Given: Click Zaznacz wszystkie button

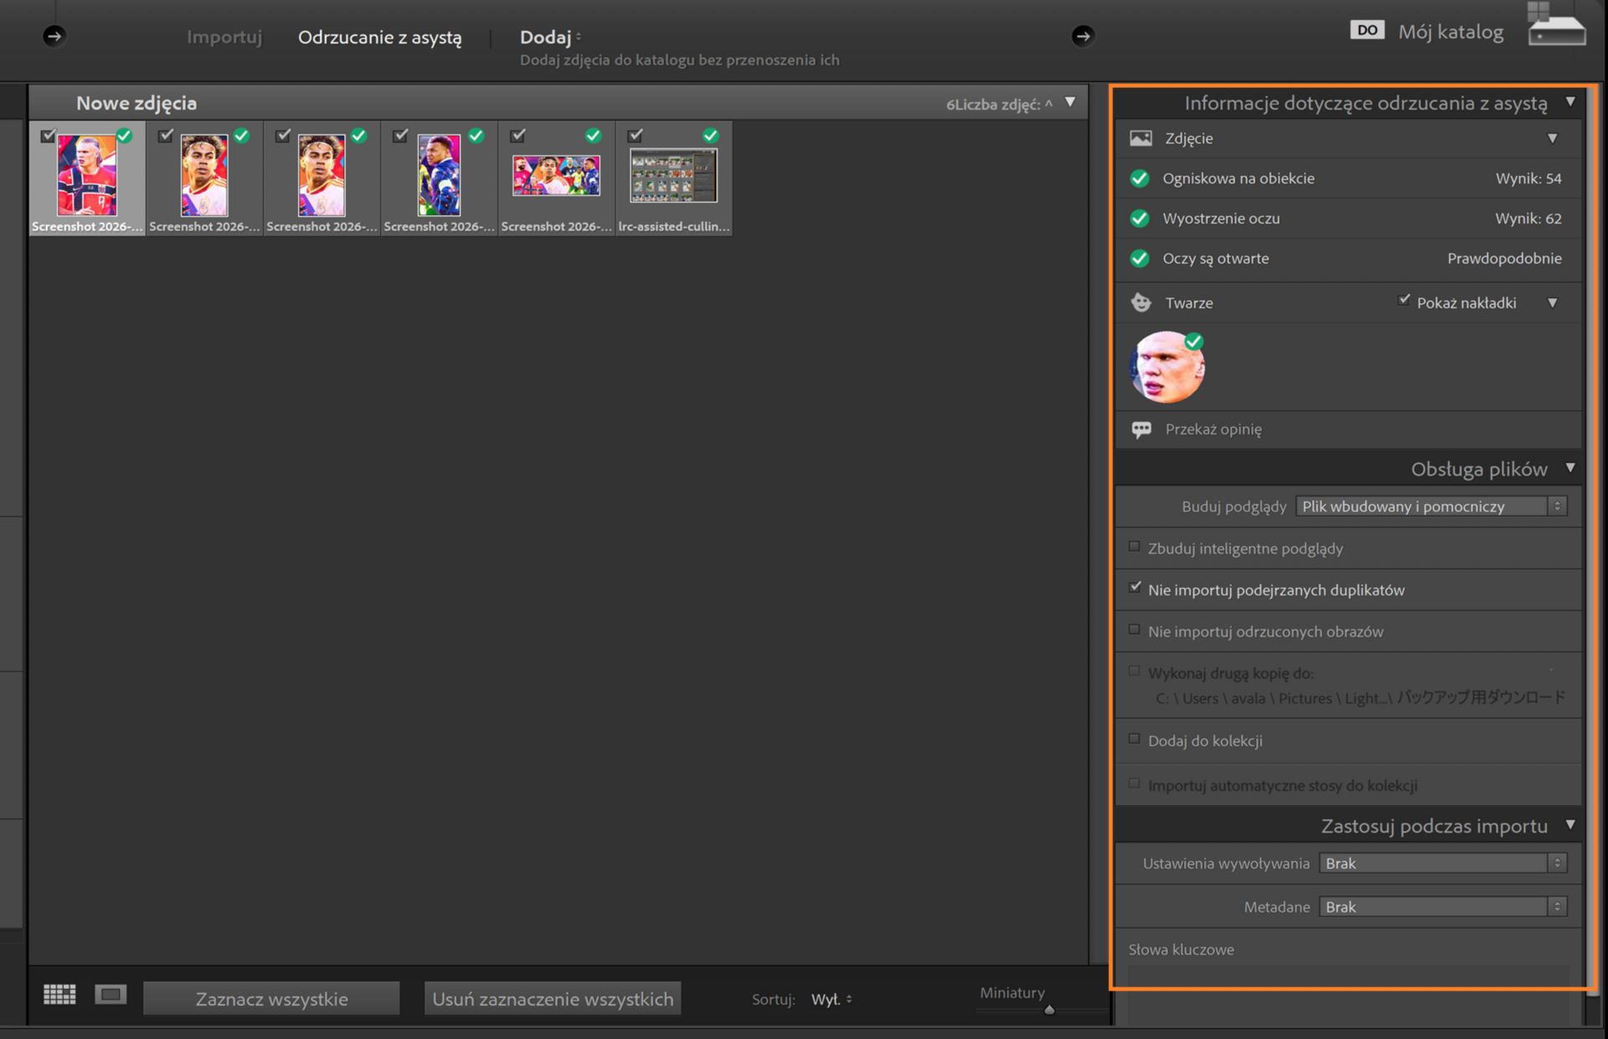Looking at the screenshot, I should coord(271,999).
